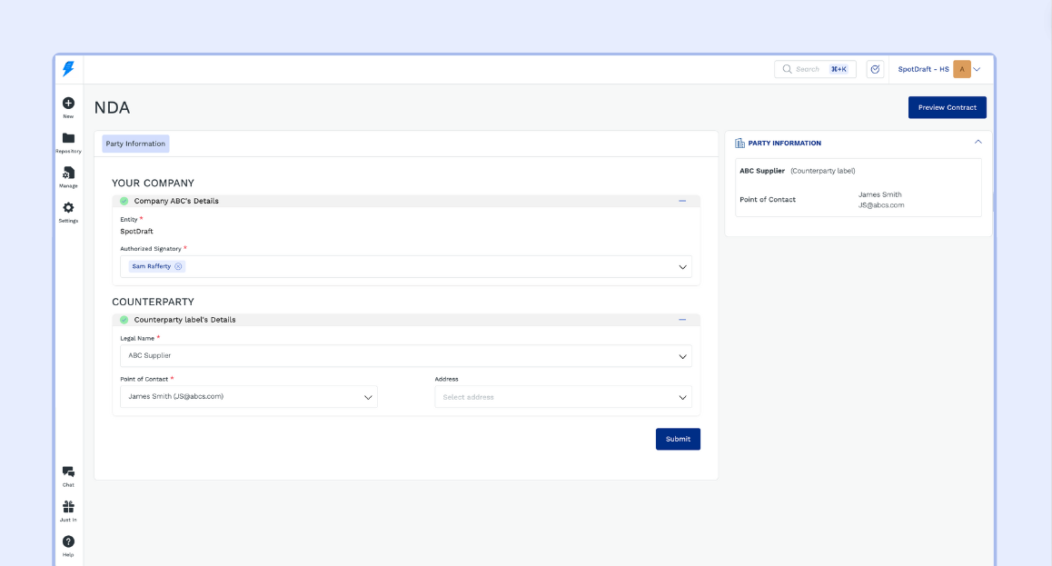The width and height of the screenshot is (1052, 566).
Task: Click the tasks checkmark icon in header
Action: pyautogui.click(x=875, y=69)
